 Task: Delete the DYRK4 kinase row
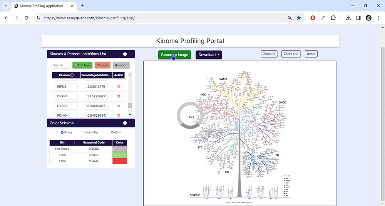119,96
